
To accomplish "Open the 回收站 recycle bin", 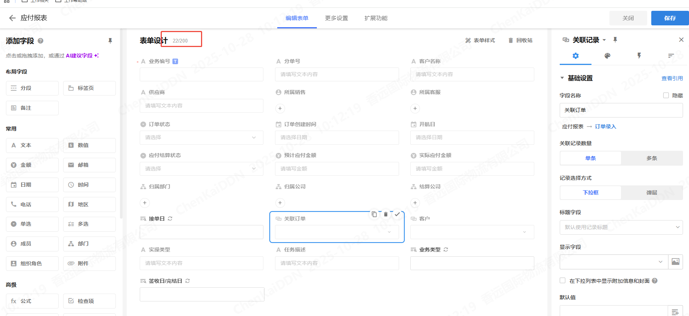I will (520, 40).
